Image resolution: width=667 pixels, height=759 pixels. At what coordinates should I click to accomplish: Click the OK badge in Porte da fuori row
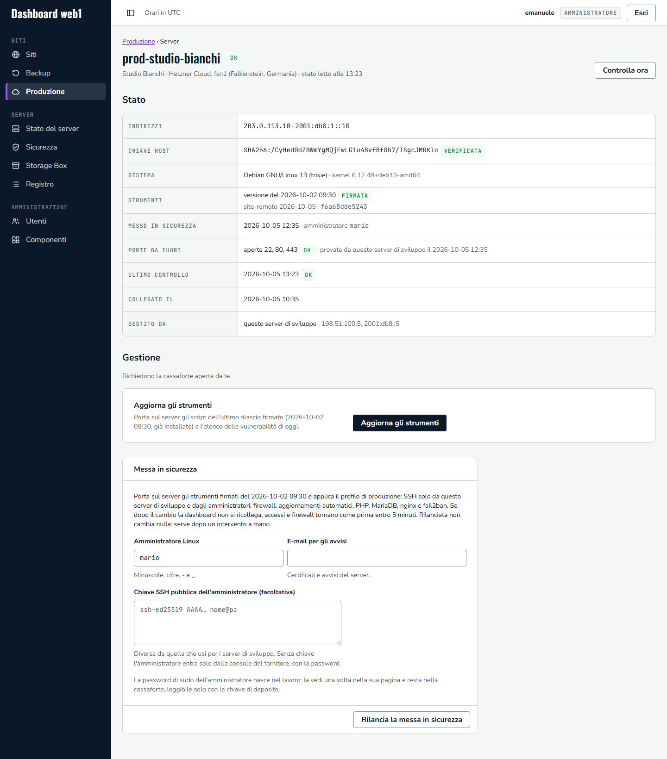coord(307,250)
